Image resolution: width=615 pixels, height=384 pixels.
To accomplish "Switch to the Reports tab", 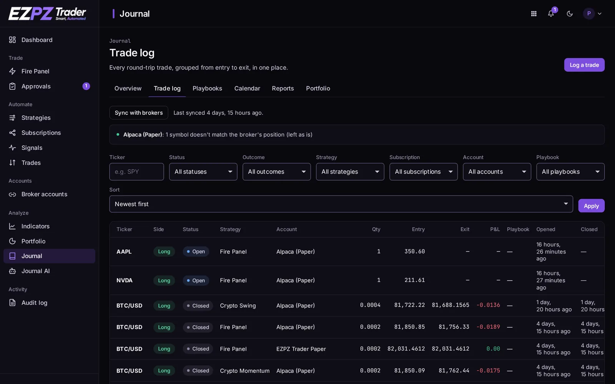I will [x=283, y=88].
